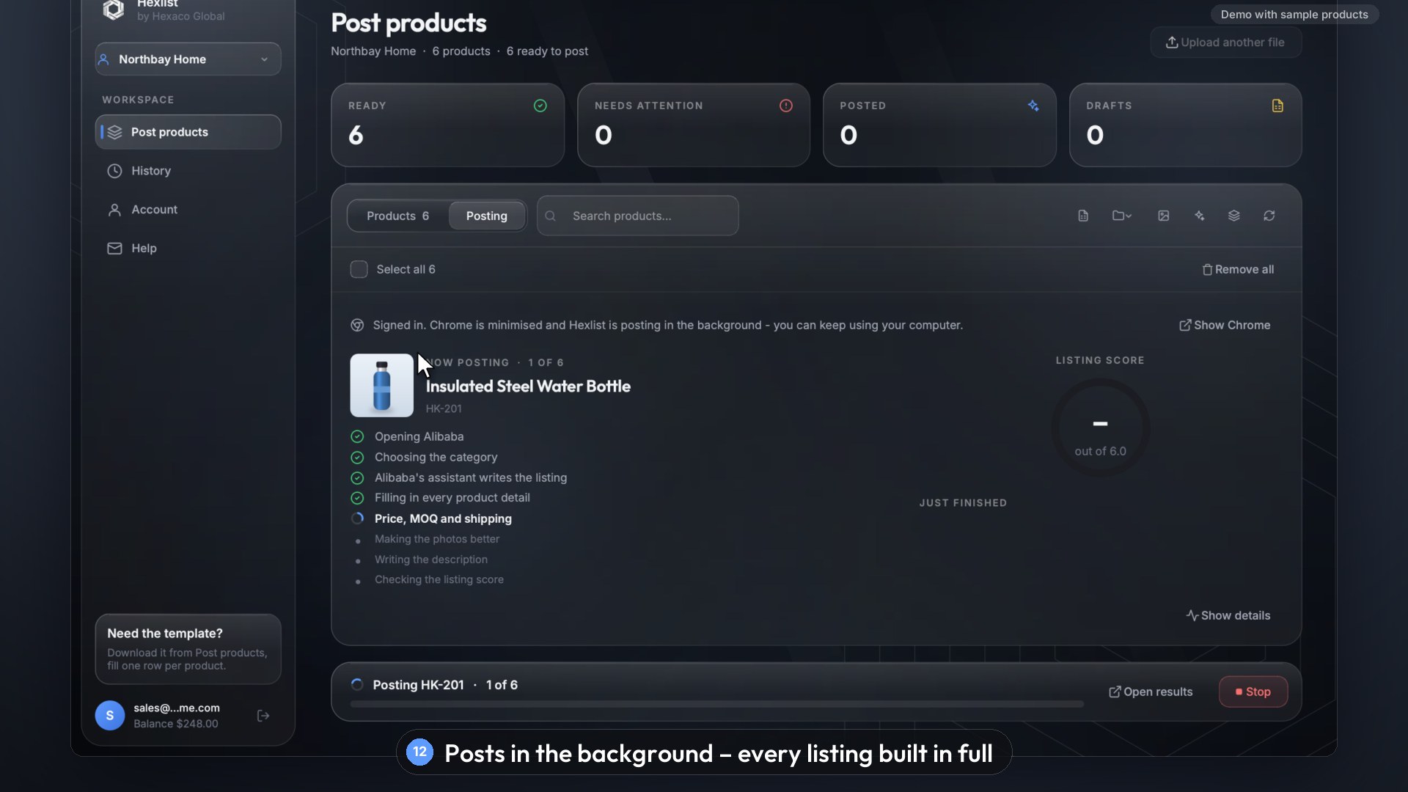Refresh the products list with the sync icon
Viewport: 1408px width, 792px height.
(1269, 216)
